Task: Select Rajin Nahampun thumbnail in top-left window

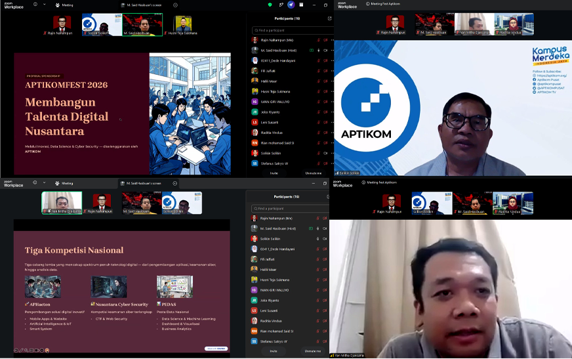Action: (x=62, y=25)
